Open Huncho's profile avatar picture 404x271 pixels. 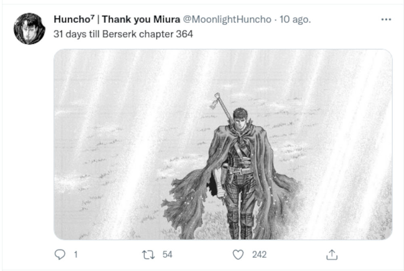point(29,29)
